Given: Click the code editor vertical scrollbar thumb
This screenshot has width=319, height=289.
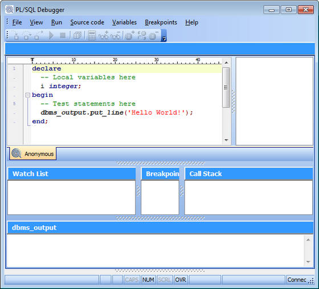Looking at the screenshot, I should (226, 88).
